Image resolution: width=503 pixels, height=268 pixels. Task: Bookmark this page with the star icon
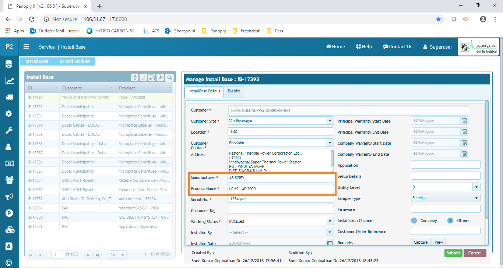(x=439, y=19)
